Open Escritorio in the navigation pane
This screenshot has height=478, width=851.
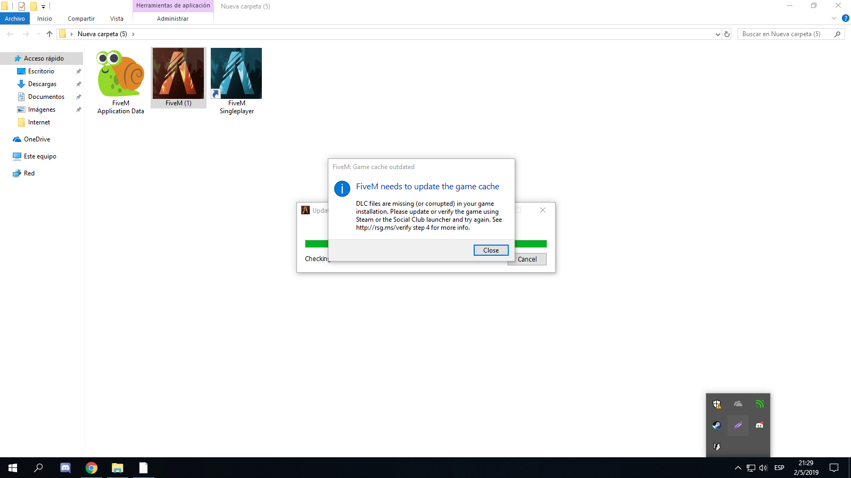41,71
